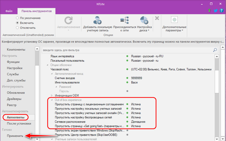Open the blue help question icon
Screen dimensions: 226x141
[221, 10]
